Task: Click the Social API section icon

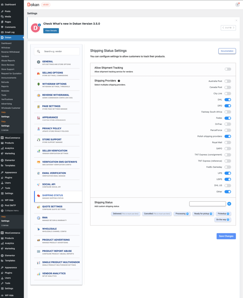Action: point(39,185)
